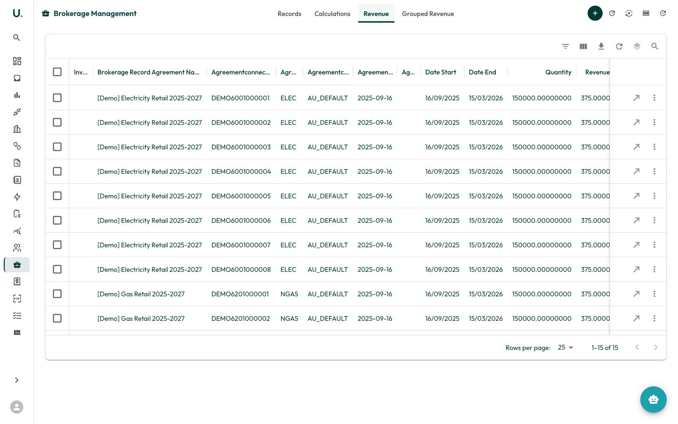Open the record arrow for DEMO6001000004
Screen dimensions: 678x424
[637, 171]
